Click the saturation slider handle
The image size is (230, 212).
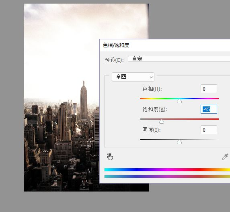pos(162,121)
